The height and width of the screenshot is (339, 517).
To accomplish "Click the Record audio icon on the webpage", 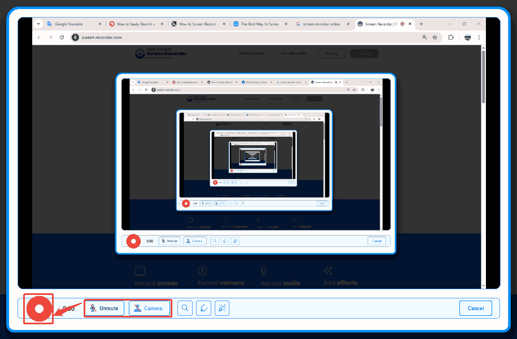I will coord(263,271).
